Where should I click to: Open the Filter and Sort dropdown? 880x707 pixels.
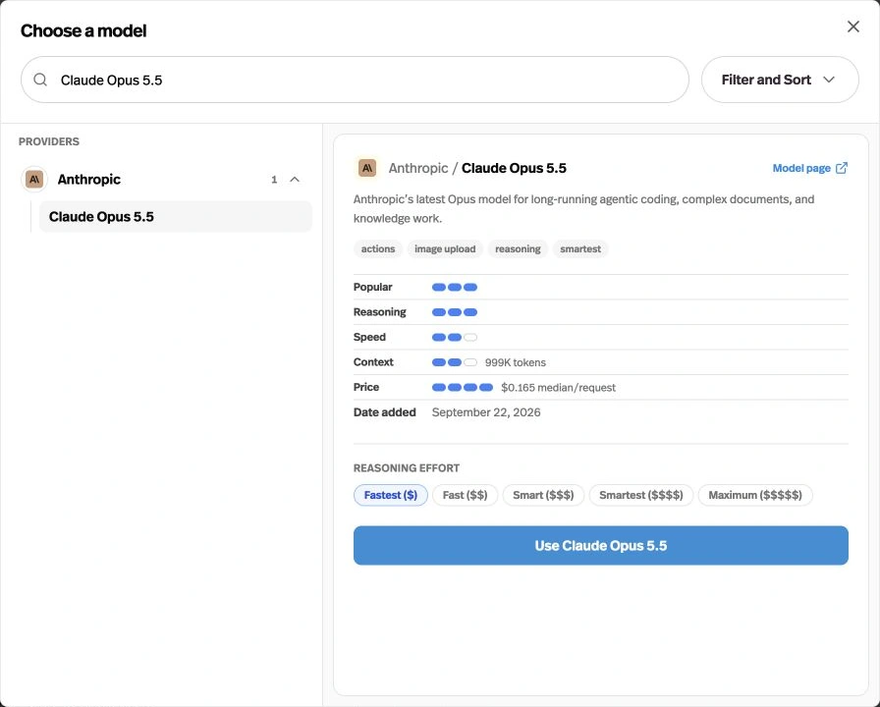pos(780,80)
